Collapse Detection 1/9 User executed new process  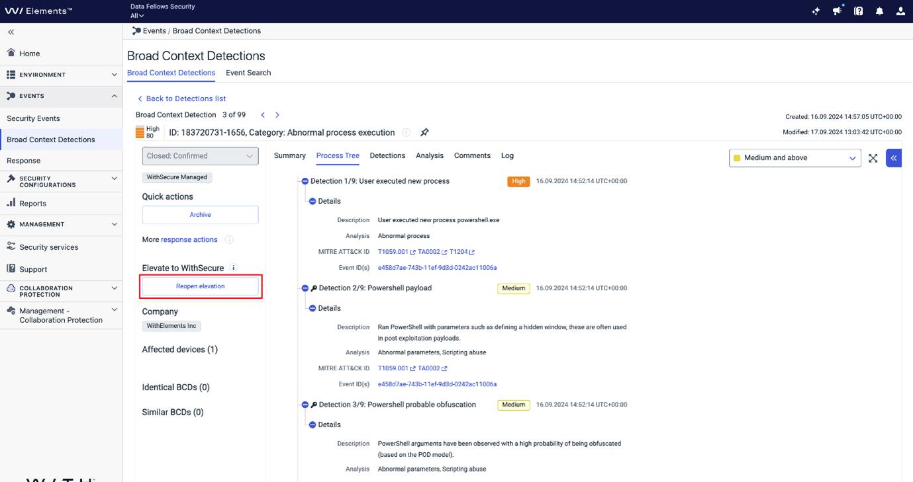pos(305,181)
